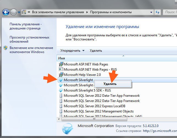Click 'Microsoft Corporation' publisher text
177x138 pixels.
click(x=96, y=126)
